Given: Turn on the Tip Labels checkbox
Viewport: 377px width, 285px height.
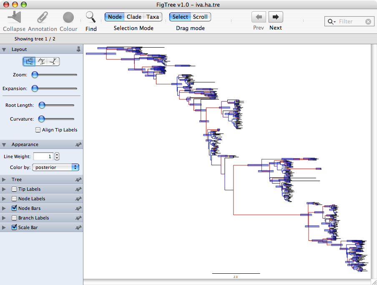Looking at the screenshot, I should pyautogui.click(x=14, y=189).
